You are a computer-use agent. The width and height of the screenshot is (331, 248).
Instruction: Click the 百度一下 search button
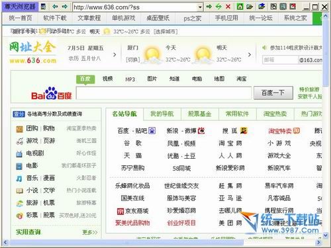point(273,93)
